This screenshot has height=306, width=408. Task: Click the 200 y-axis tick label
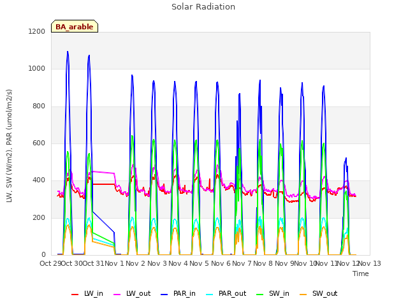pos(39,218)
